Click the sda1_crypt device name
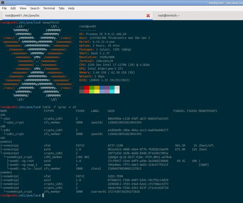243x203 pixels. tap(15, 123)
